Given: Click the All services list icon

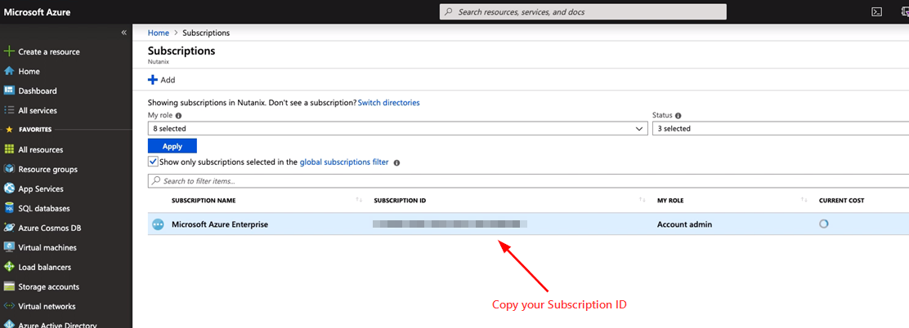Looking at the screenshot, I should 9,110.
